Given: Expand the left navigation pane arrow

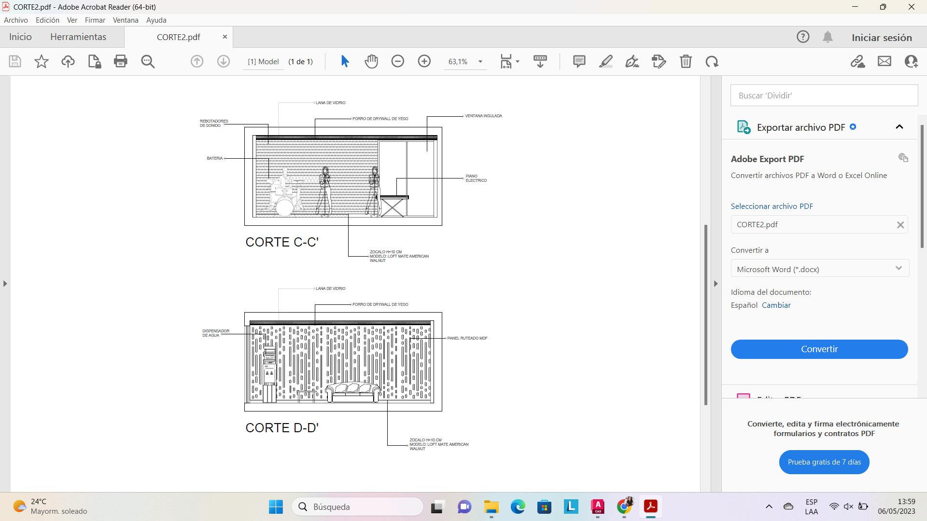Looking at the screenshot, I should pos(5,284).
